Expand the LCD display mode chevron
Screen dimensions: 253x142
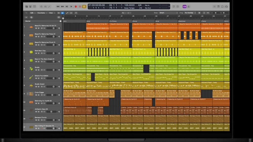[169, 7]
